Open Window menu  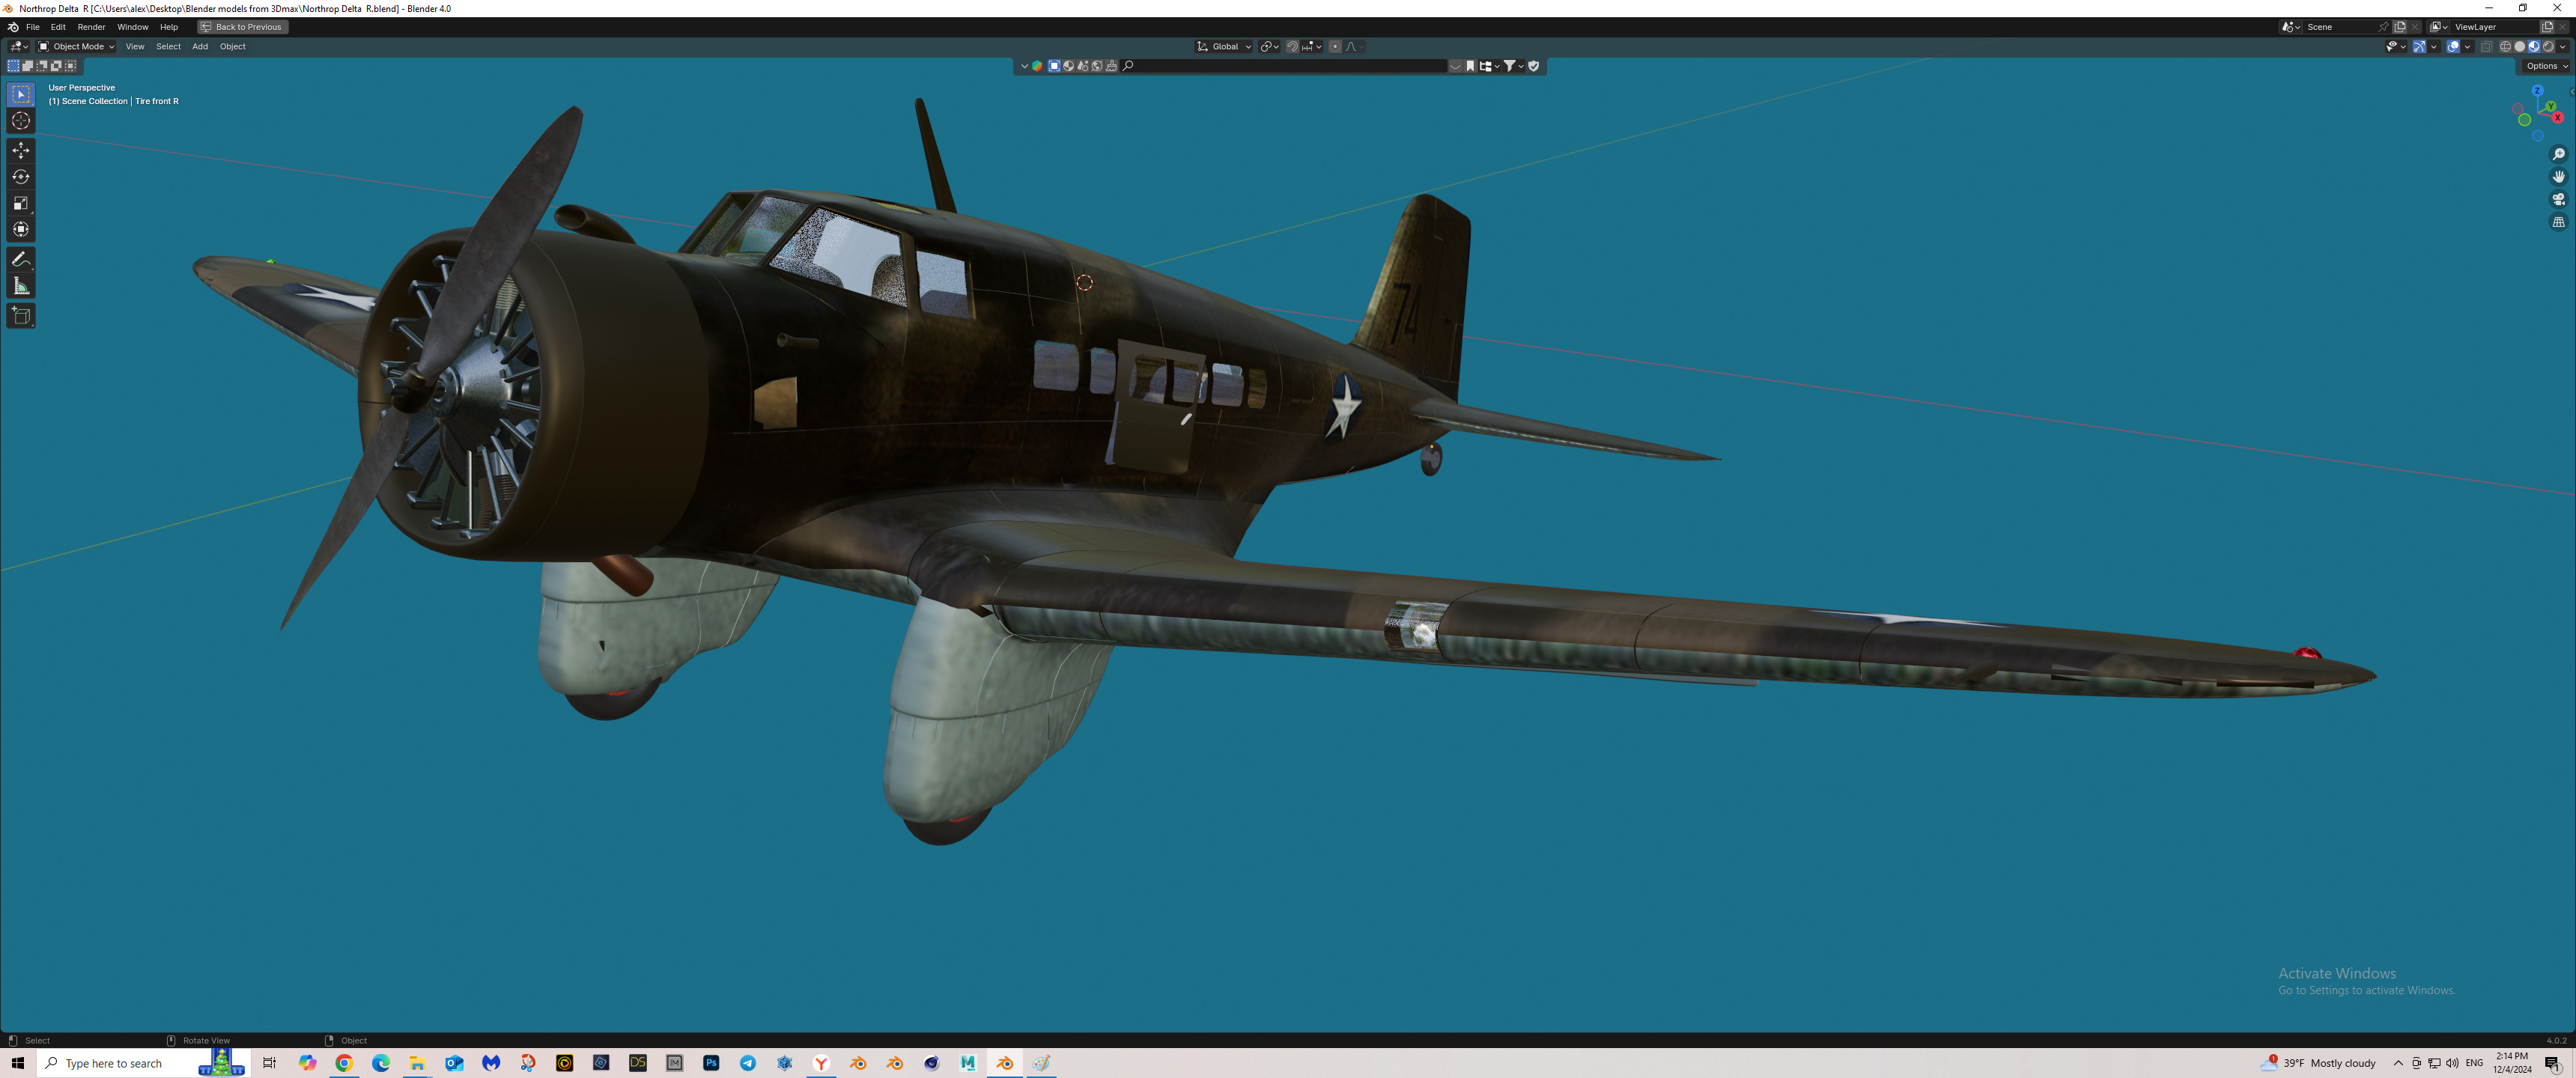coord(132,27)
